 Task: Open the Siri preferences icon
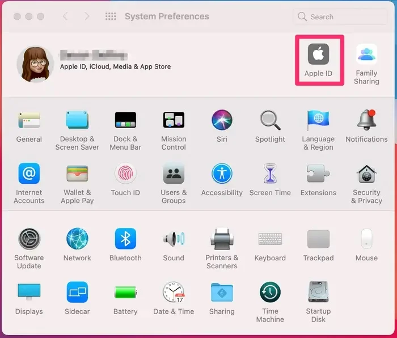(222, 120)
